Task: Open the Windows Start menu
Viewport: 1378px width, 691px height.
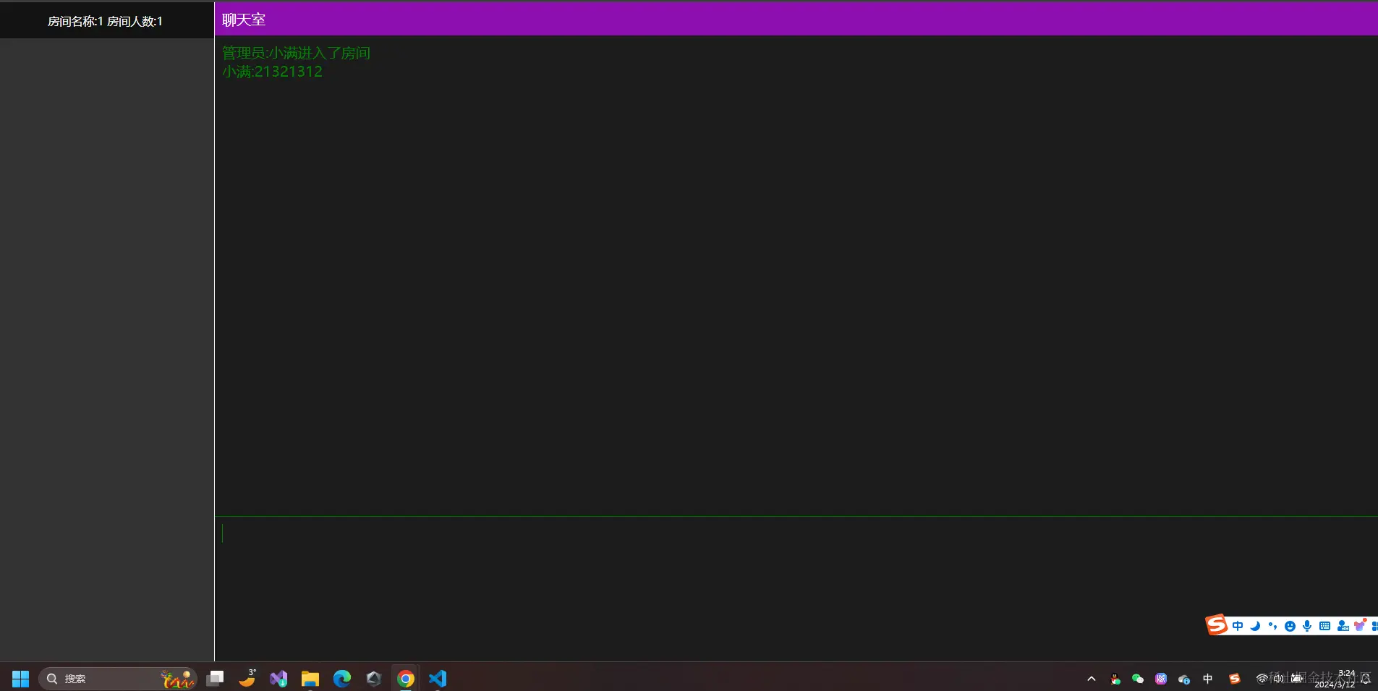Action: [x=20, y=679]
